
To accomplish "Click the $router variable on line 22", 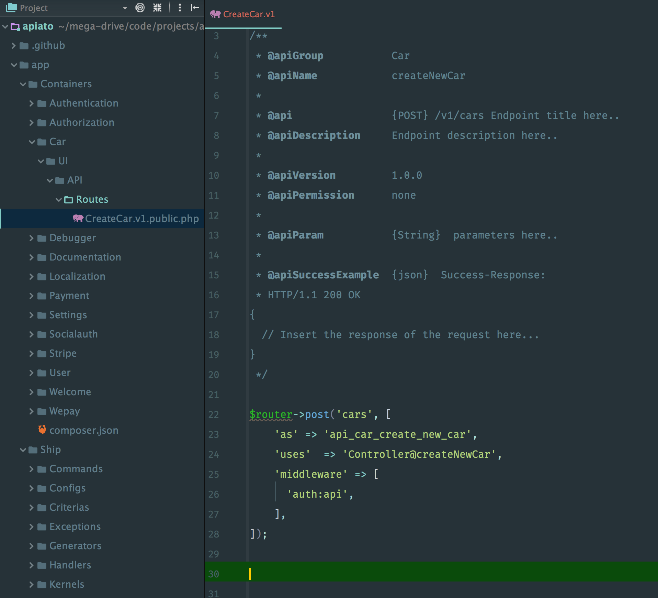I will pos(271,414).
